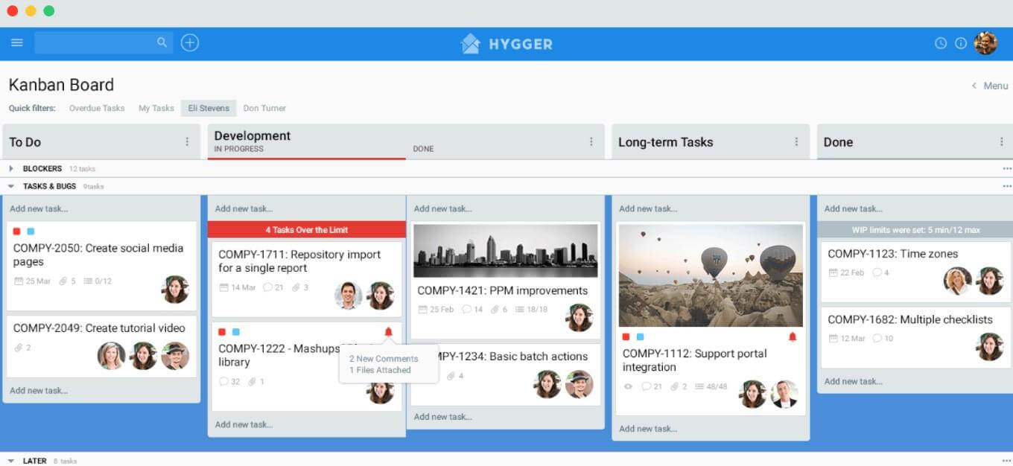Click the red label on COMPY-2050 card
This screenshot has height=466, width=1013.
(x=17, y=232)
